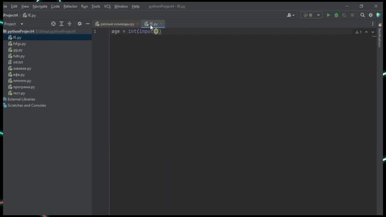Click line number 1 in the gutter

(x=95, y=31)
